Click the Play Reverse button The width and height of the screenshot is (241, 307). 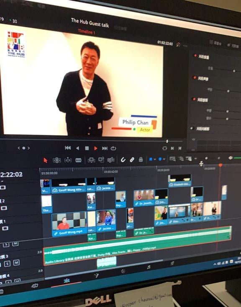[78, 148]
